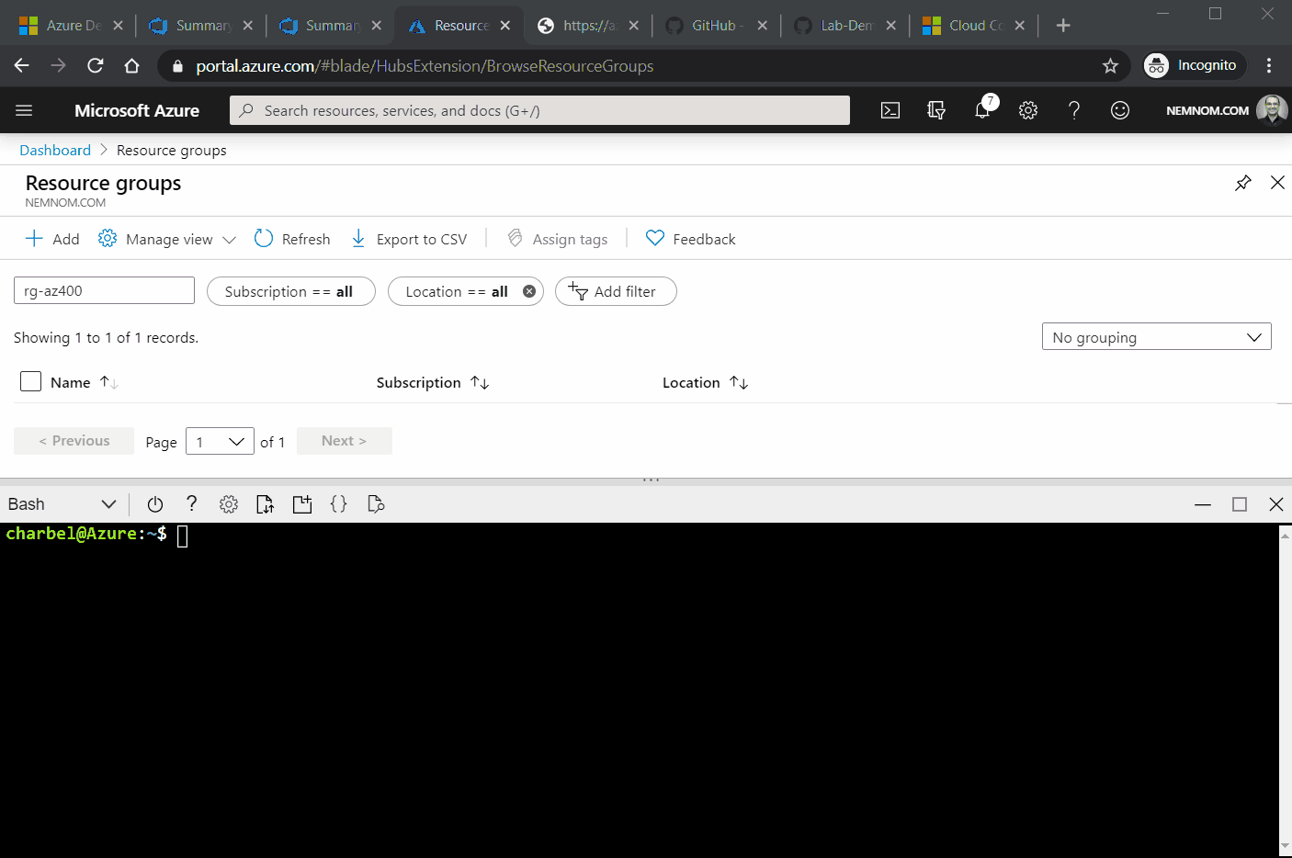Open Cloud Shell settings gear
This screenshot has width=1292, height=858.
pos(229,504)
